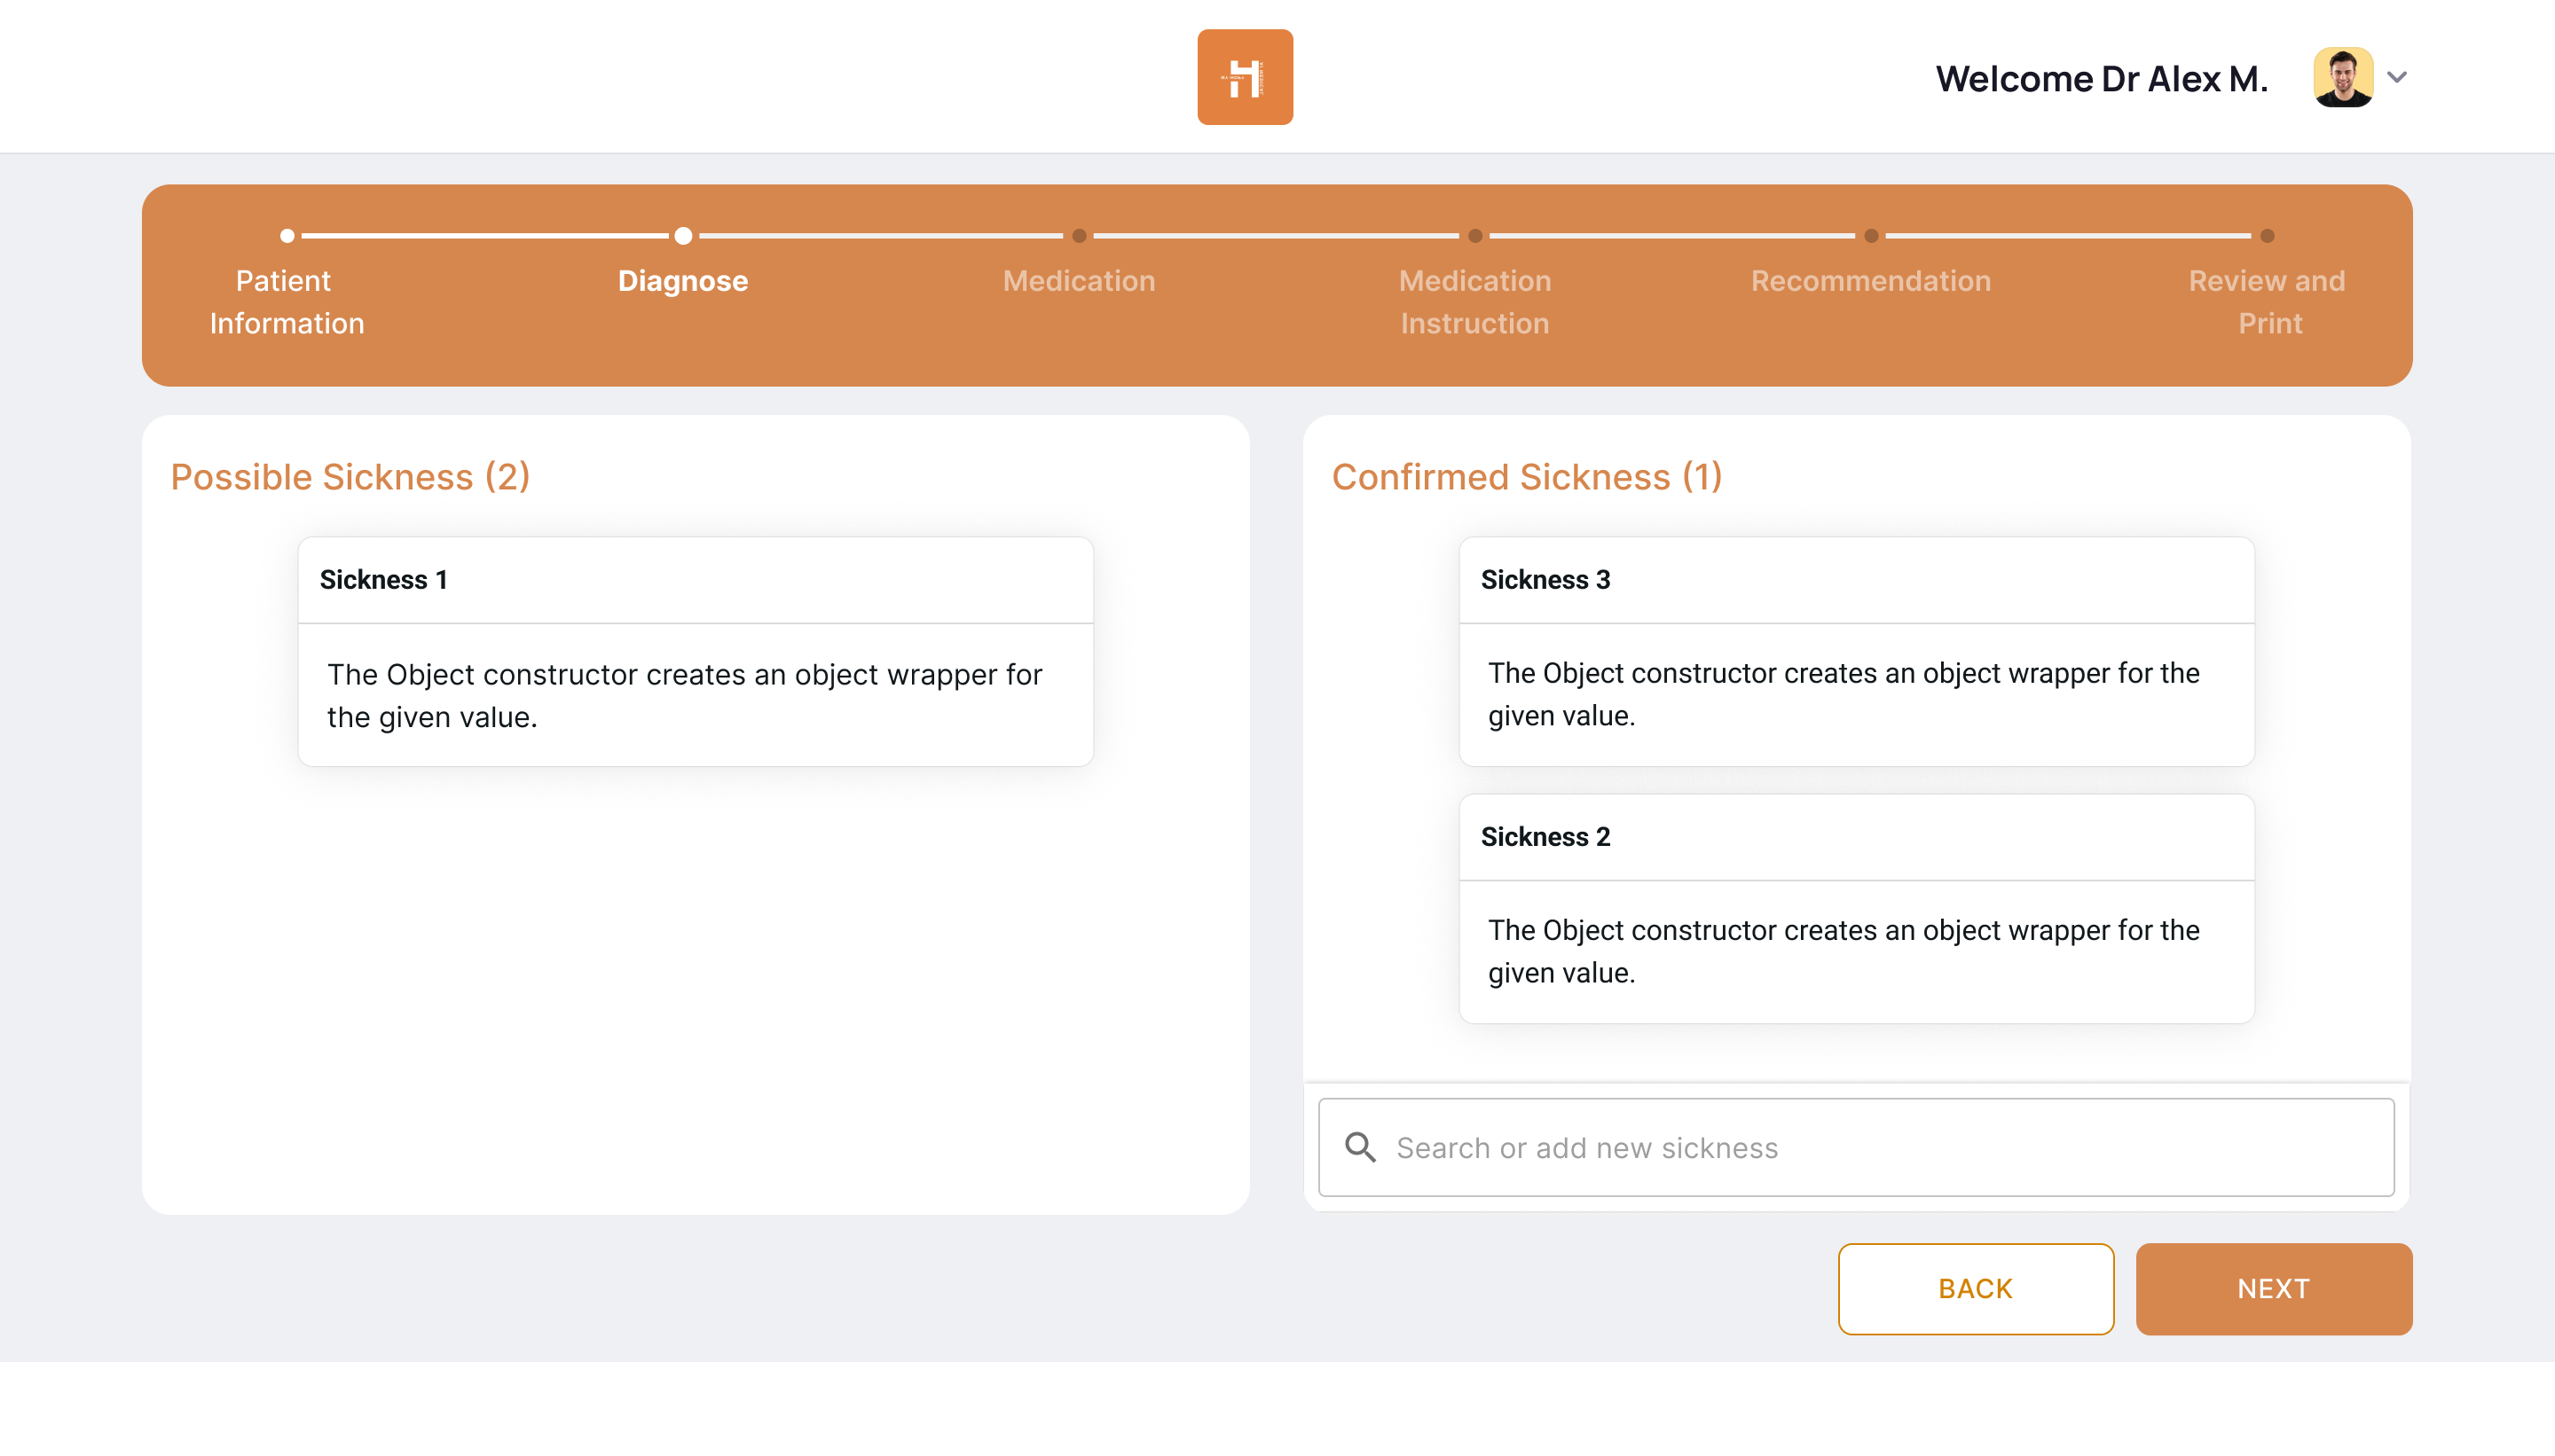
Task: Click the Diagnose progress dot
Action: [x=683, y=236]
